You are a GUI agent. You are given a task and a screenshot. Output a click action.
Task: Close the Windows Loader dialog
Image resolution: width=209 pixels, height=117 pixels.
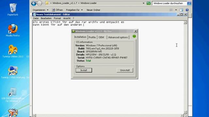pyautogui.click(x=136, y=31)
